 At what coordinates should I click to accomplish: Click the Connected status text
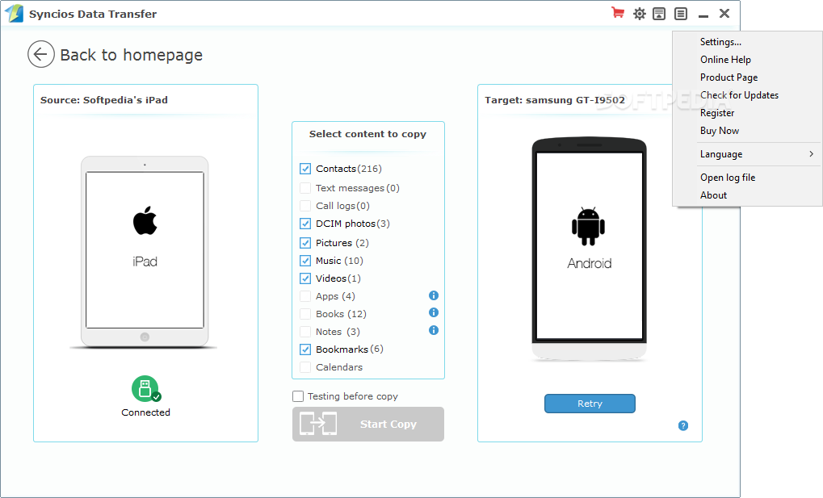click(146, 412)
